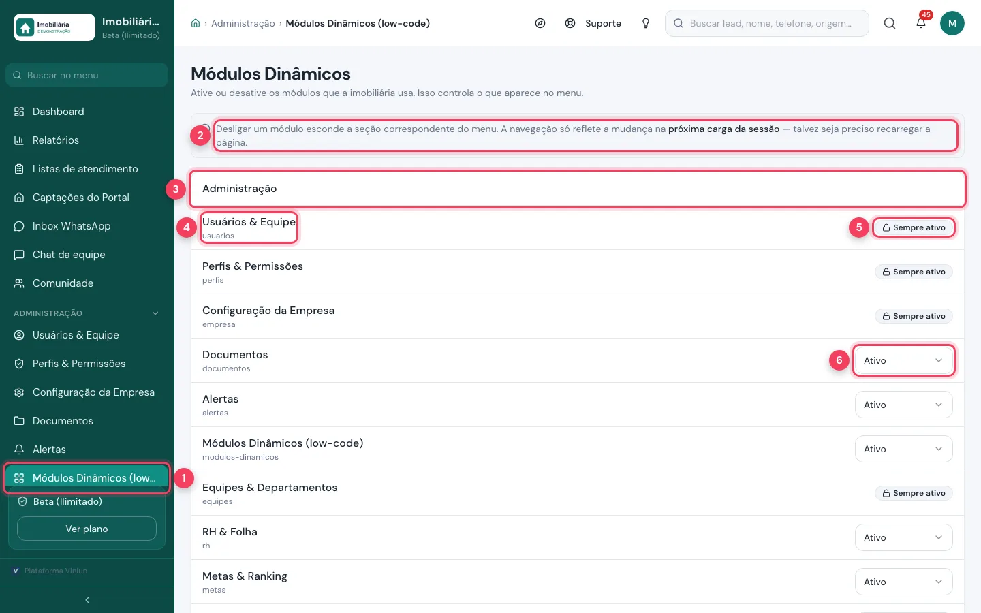981x613 pixels.
Task: Go to Captações do Portal
Action: [x=87, y=198]
